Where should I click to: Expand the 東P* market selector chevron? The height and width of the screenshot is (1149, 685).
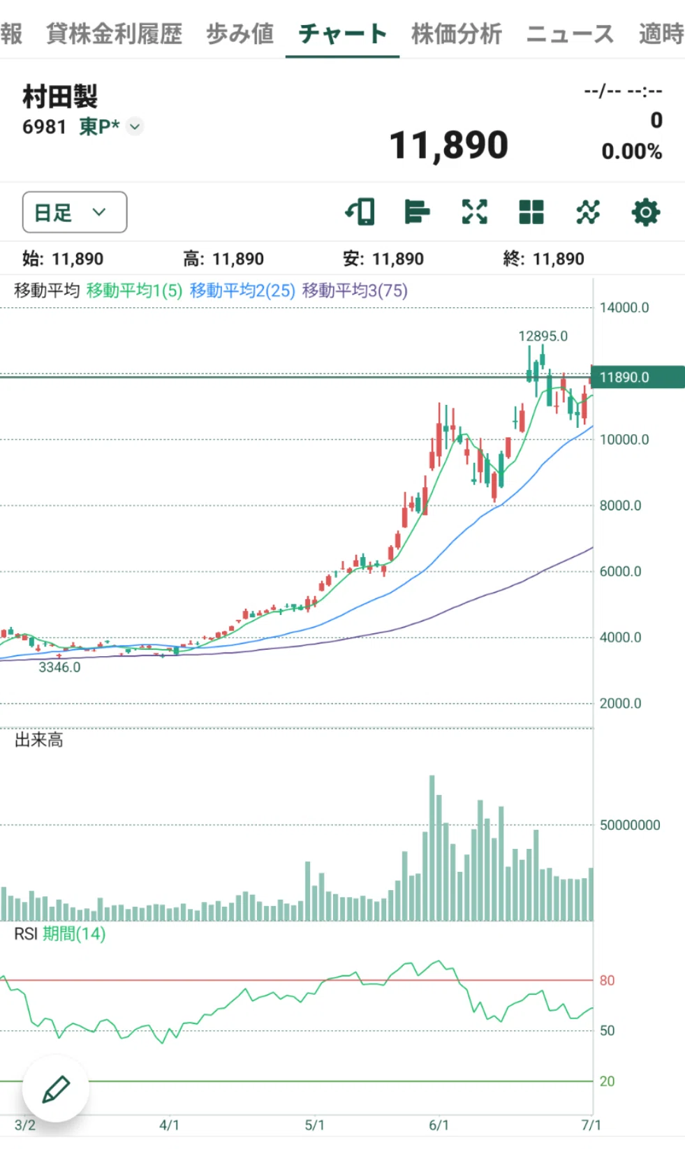tap(135, 127)
